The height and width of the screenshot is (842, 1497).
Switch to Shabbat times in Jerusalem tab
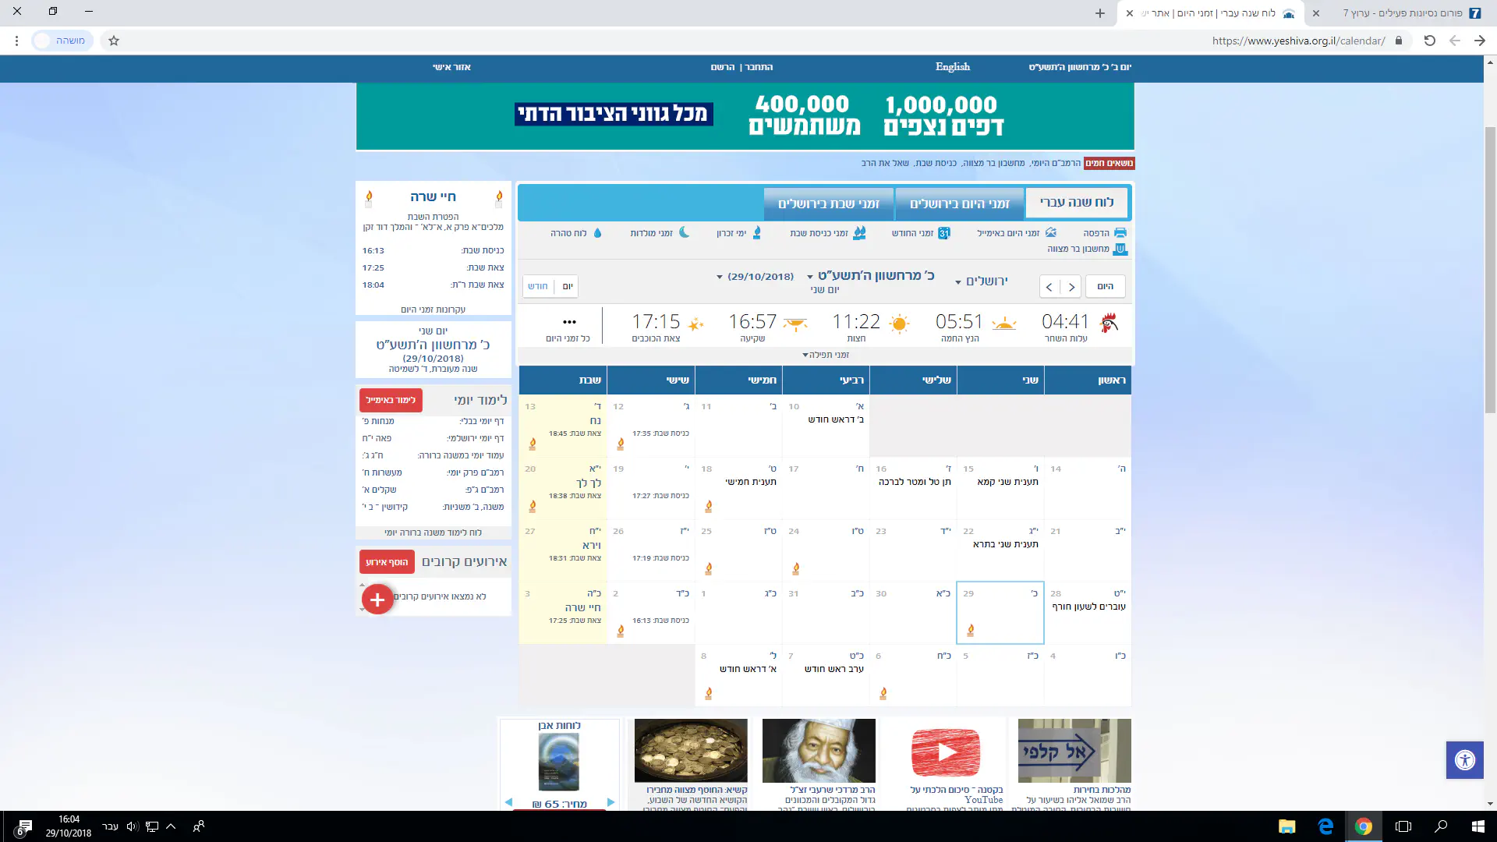(x=828, y=204)
